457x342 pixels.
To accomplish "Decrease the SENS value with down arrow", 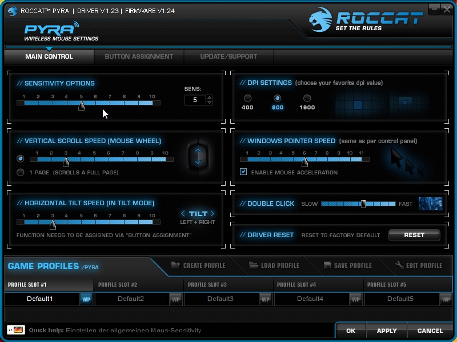I will [x=209, y=103].
